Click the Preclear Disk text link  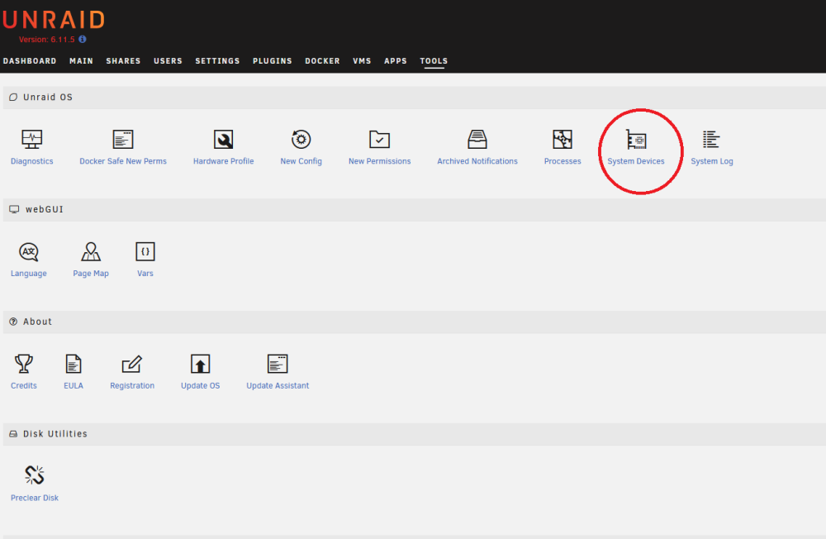point(34,498)
